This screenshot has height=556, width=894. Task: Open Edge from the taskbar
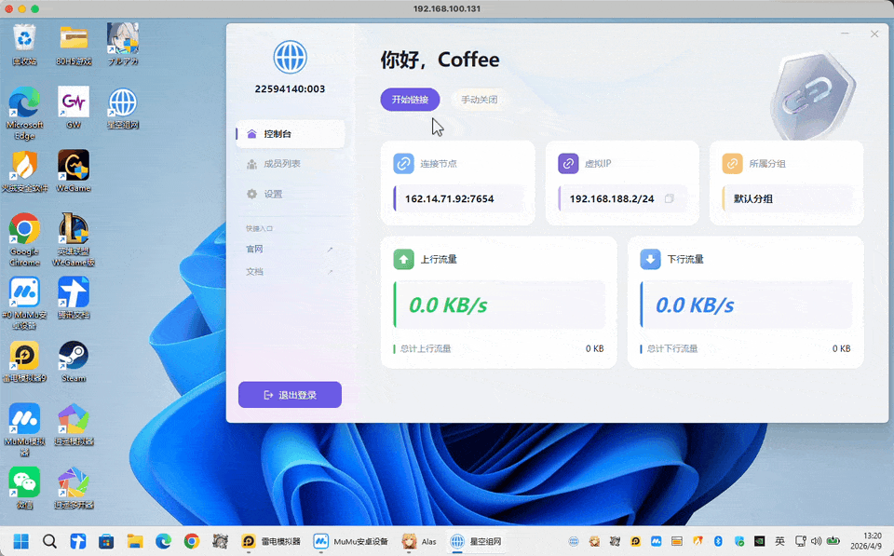(x=163, y=541)
